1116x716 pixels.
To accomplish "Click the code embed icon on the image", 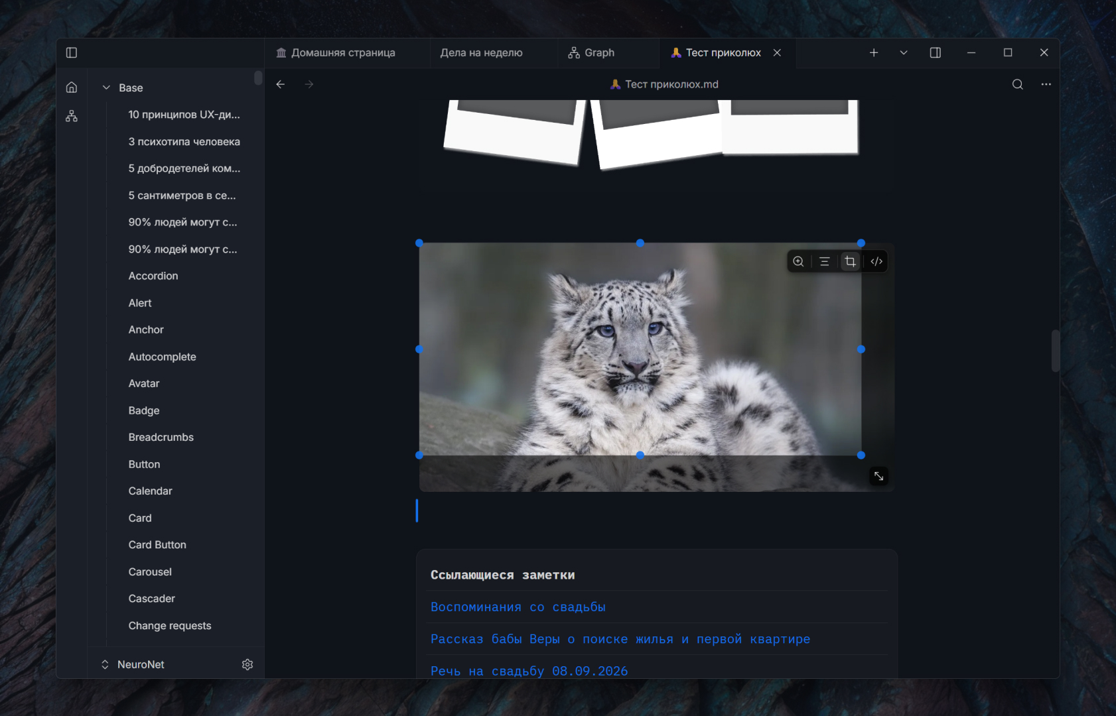I will click(x=876, y=261).
